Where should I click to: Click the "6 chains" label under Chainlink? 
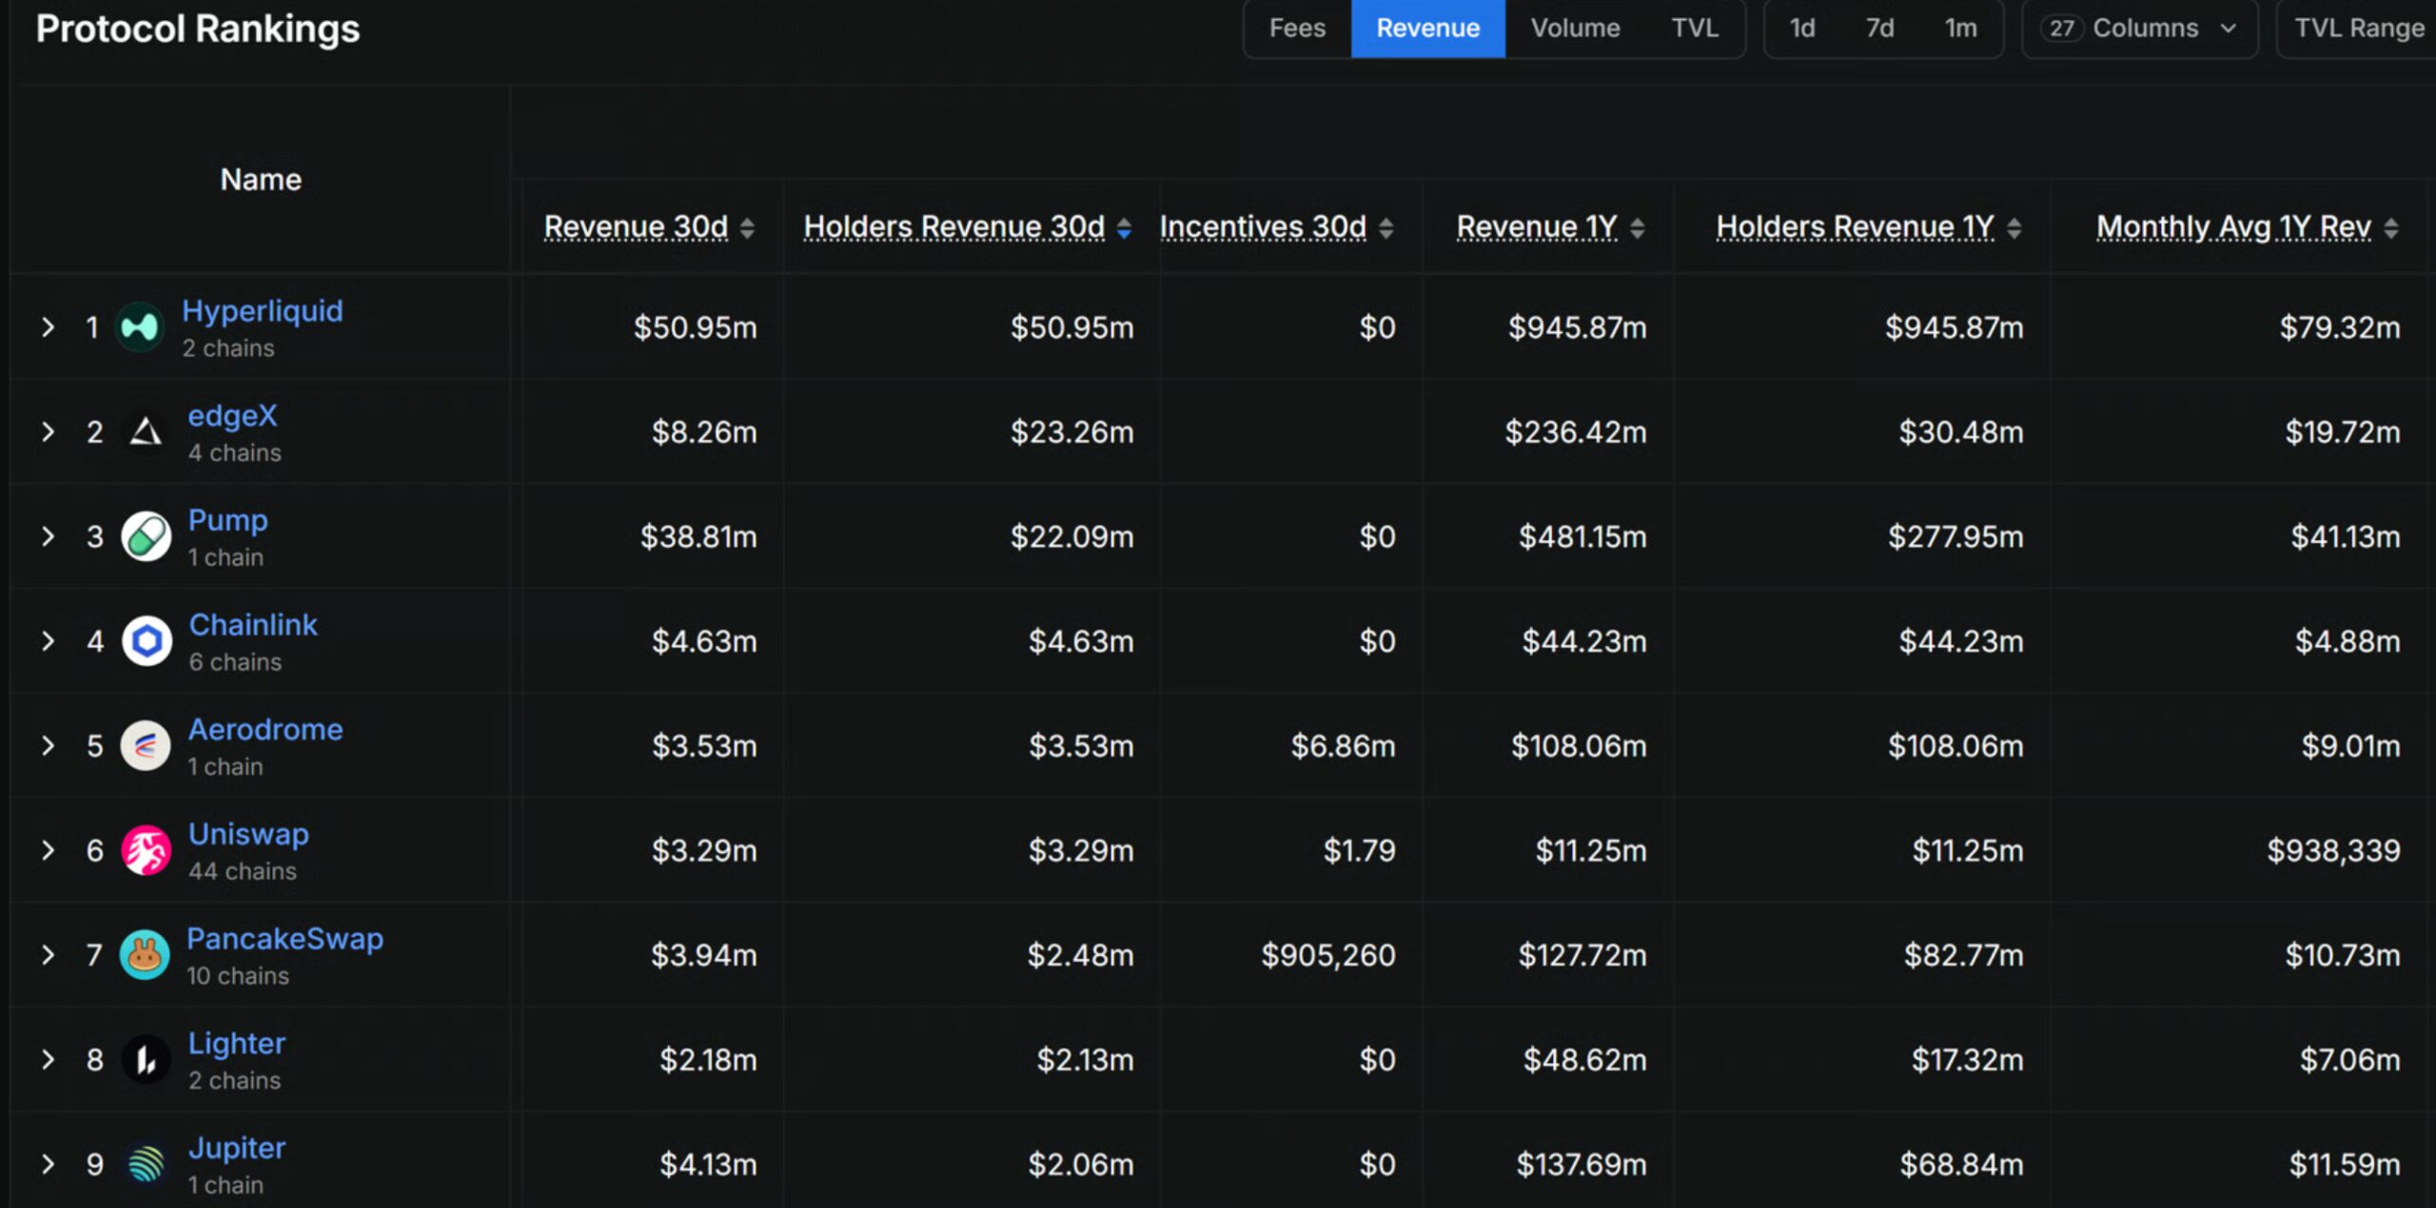[235, 662]
